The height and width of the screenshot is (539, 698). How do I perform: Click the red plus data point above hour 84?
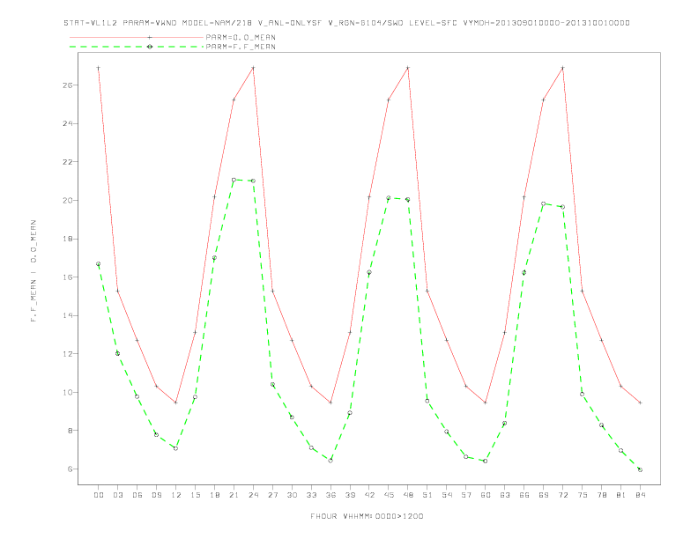640,402
